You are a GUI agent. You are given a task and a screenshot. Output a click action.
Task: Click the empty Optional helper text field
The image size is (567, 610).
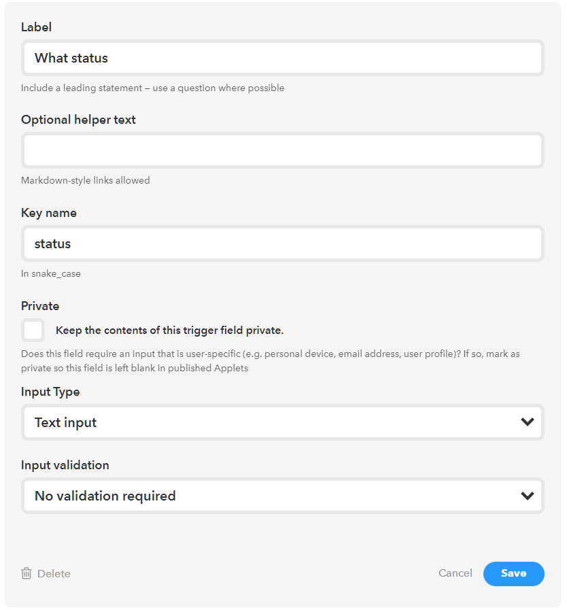tap(282, 150)
